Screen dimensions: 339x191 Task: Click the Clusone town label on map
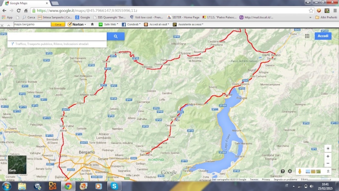(185, 53)
